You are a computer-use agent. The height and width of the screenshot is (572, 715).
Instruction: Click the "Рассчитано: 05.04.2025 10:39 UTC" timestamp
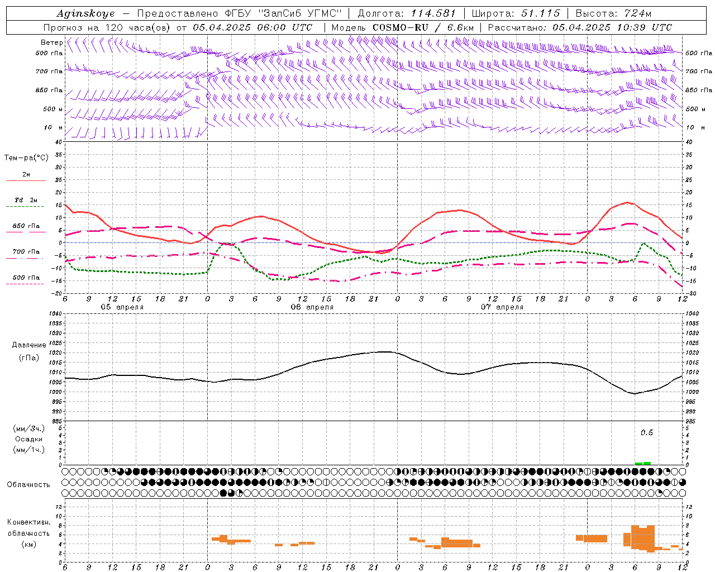click(580, 27)
